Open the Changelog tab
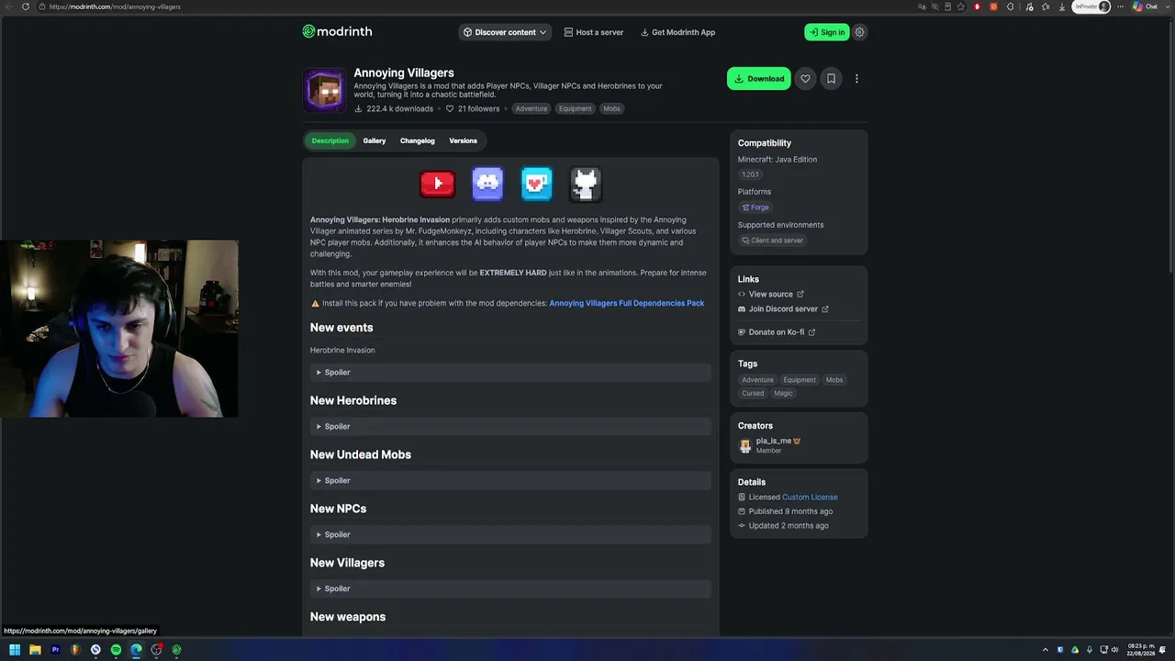Viewport: 1175px width, 661px height. click(x=418, y=140)
